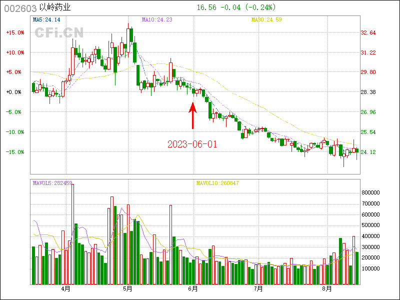400x300 pixels.
Task: Click the 6月 month marker
Action: [193, 289]
